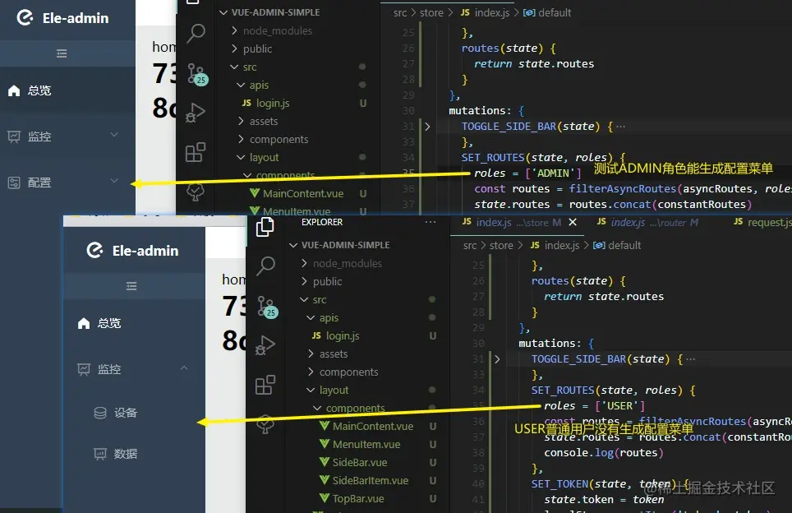This screenshot has width=792, height=513.
Task: Expand node_modules folder in USER-roles explorer
Action: (x=304, y=263)
